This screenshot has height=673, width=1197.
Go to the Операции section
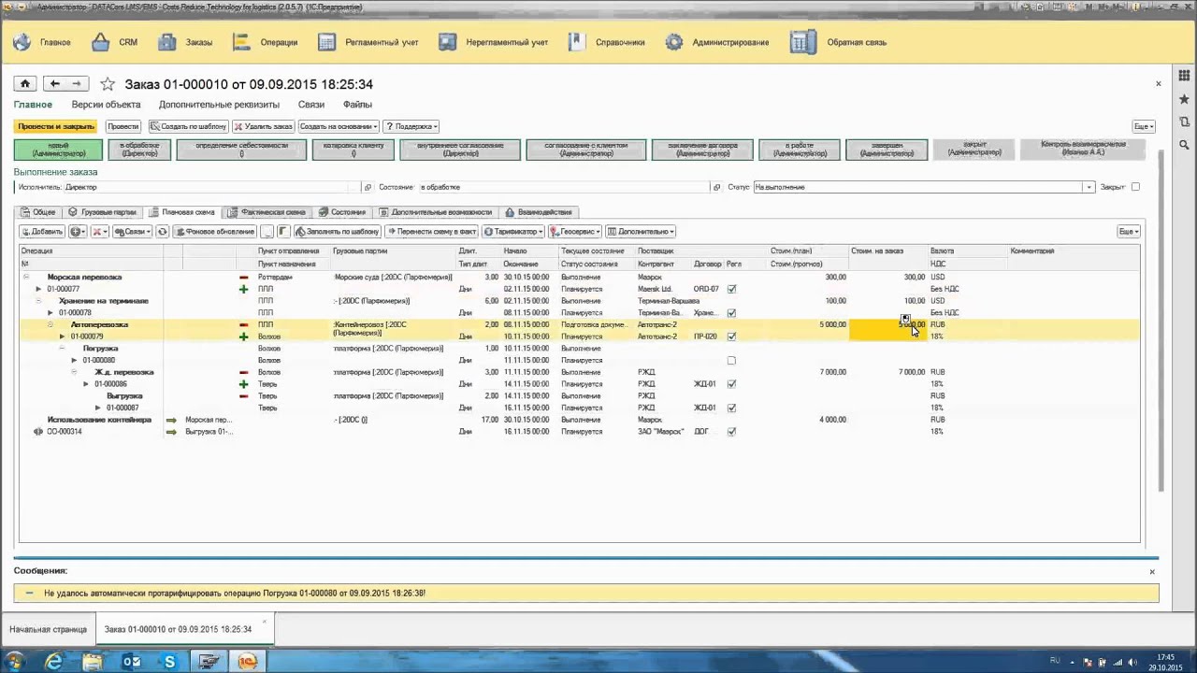tap(266, 42)
